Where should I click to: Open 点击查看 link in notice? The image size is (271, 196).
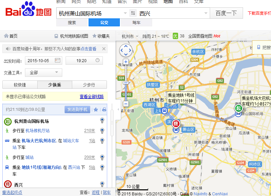88,49
